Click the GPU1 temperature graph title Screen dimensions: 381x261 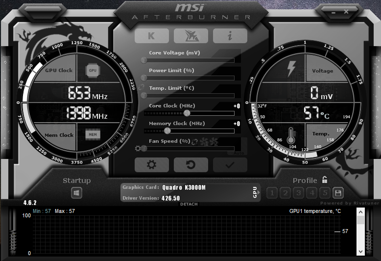315,211
